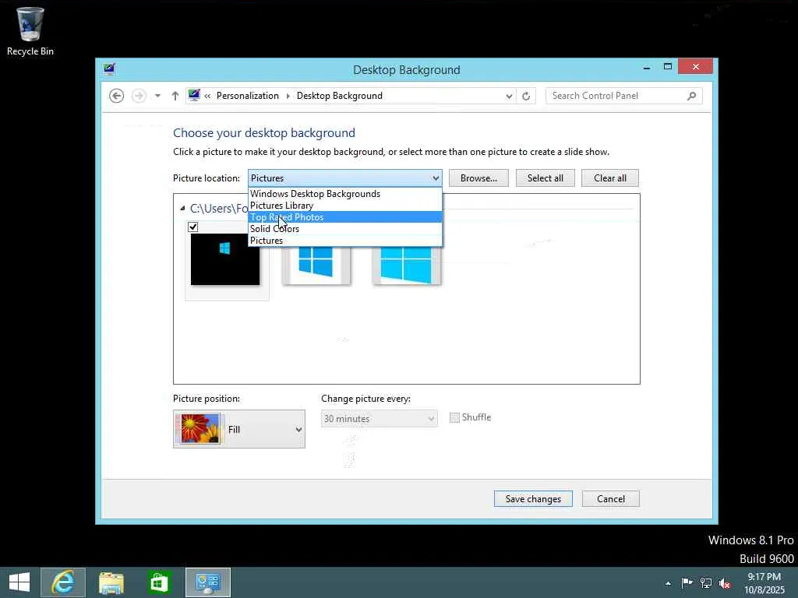798x598 pixels.
Task: Refresh the Desktop Background page
Action: click(526, 96)
